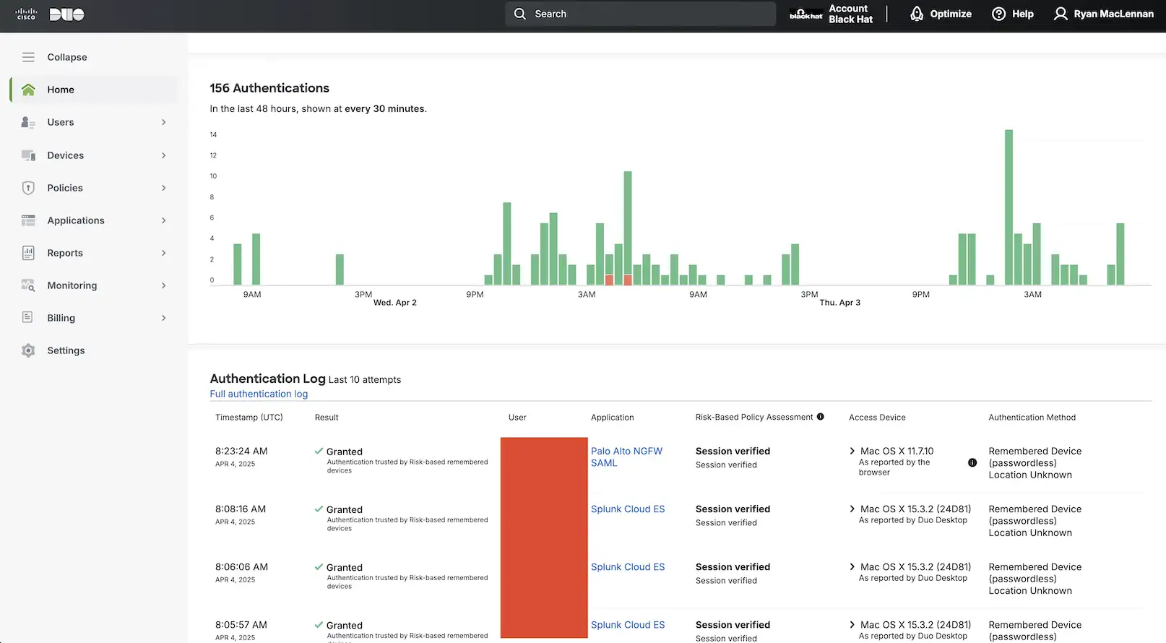Click the Settings gear icon in sidebar

tap(28, 350)
